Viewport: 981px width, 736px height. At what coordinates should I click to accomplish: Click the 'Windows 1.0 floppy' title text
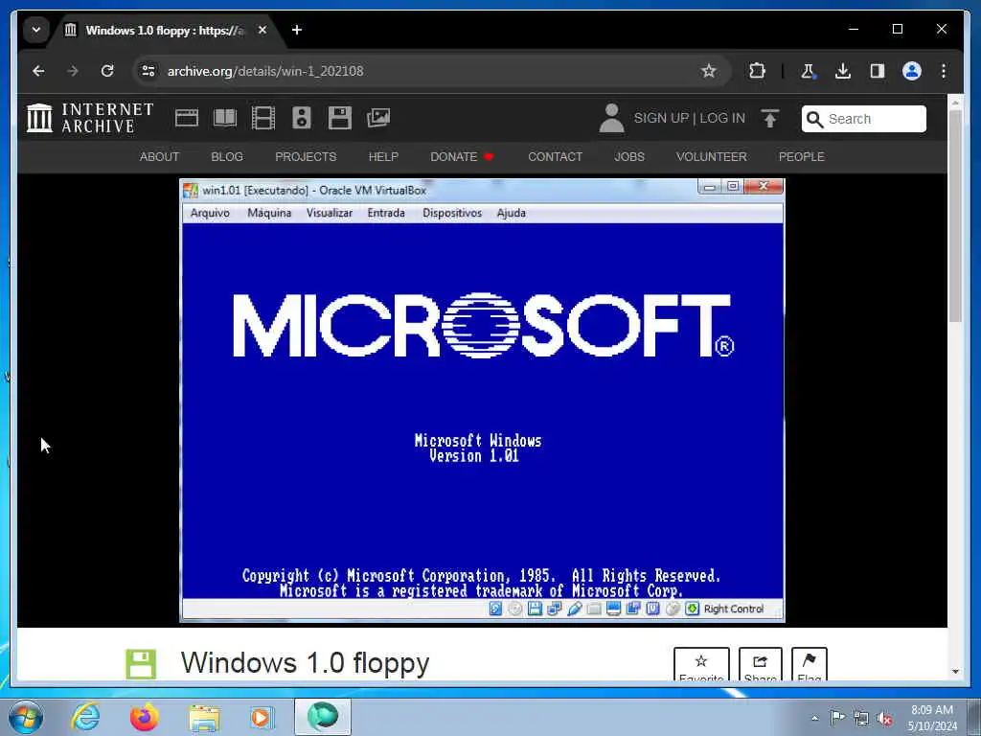[306, 663]
